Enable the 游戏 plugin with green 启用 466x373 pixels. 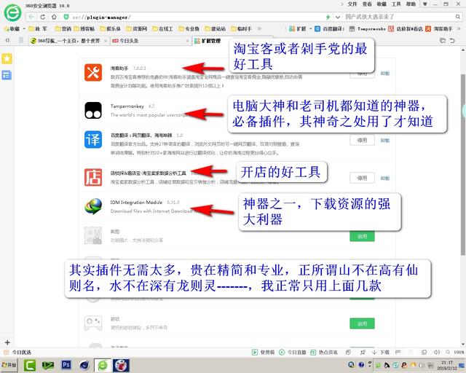tap(362, 323)
